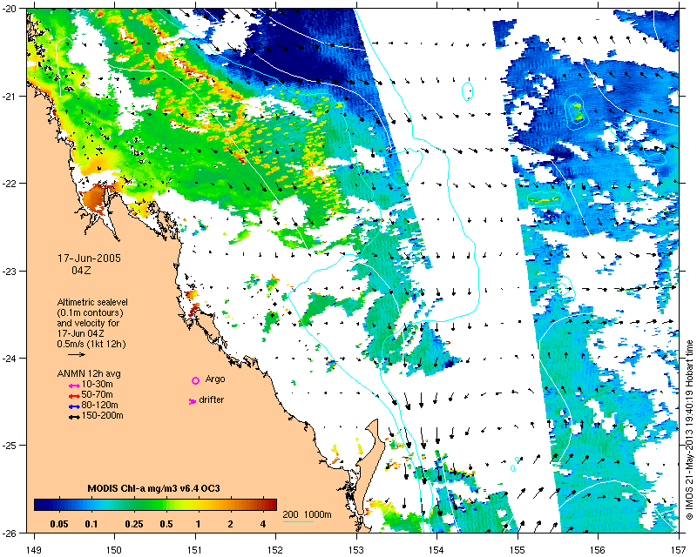Click the '-25' latitude axis label
Image resolution: width=697 pixels, height=557 pixels.
tap(10, 446)
